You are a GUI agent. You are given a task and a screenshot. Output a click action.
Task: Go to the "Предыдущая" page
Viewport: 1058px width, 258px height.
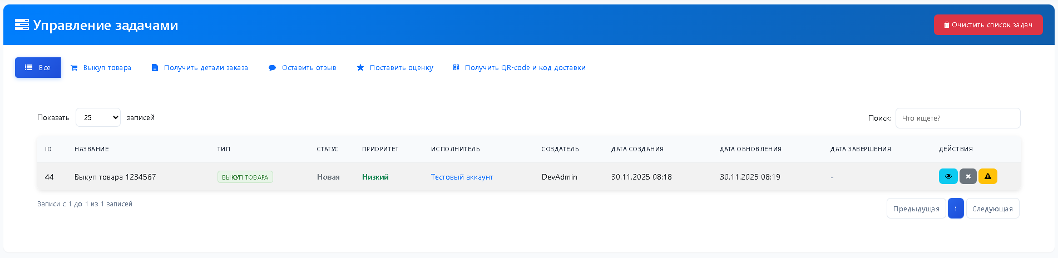point(916,209)
